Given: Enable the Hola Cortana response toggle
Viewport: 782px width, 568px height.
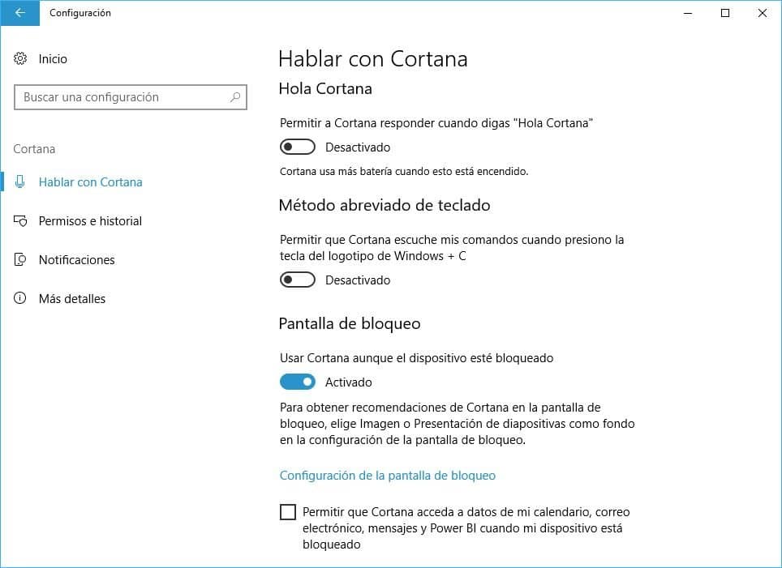Looking at the screenshot, I should [x=297, y=147].
